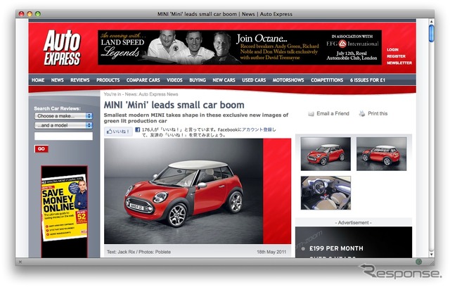Open the PRODUCTS navigation item
This screenshot has height=287, width=450.
108,80
